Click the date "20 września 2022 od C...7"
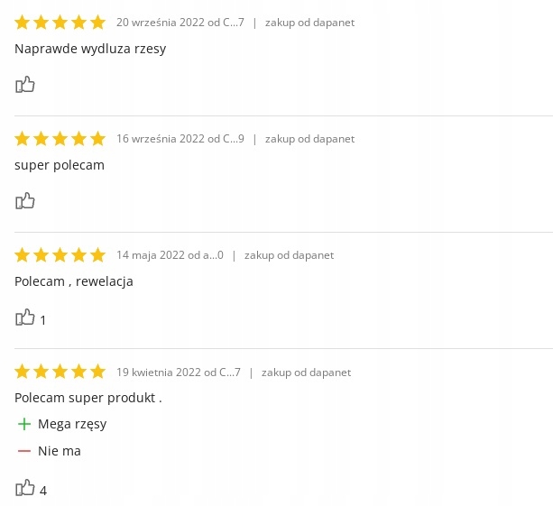The height and width of the screenshot is (506, 553). (180, 23)
